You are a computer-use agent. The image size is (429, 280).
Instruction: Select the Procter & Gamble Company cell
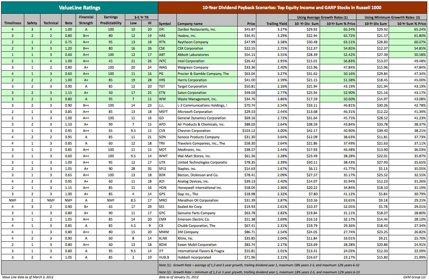pyautogui.click(x=207, y=74)
